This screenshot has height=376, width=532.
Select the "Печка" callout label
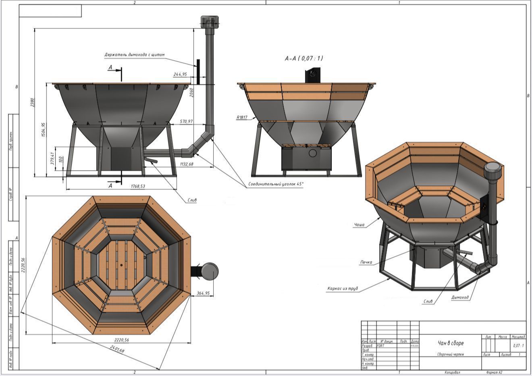coord(366,262)
